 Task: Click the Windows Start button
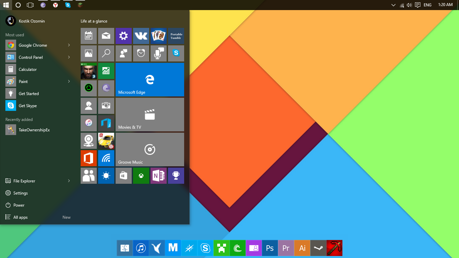[x=6, y=5]
